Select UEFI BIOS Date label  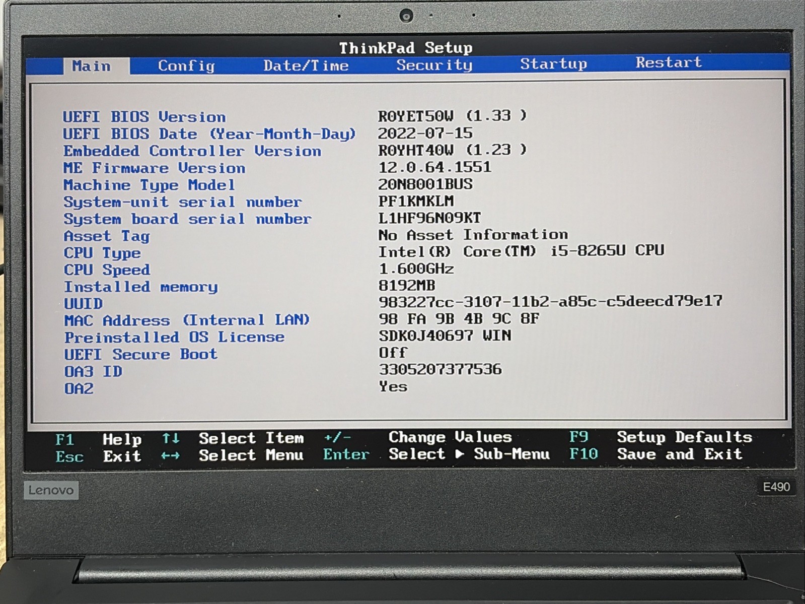click(209, 134)
